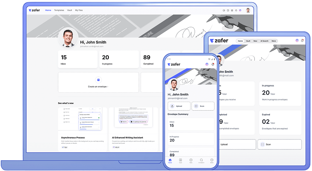Click the johnsmith@mail.com text on the phone
Image resolution: width=312 pixels, height=171 pixels.
177,98
